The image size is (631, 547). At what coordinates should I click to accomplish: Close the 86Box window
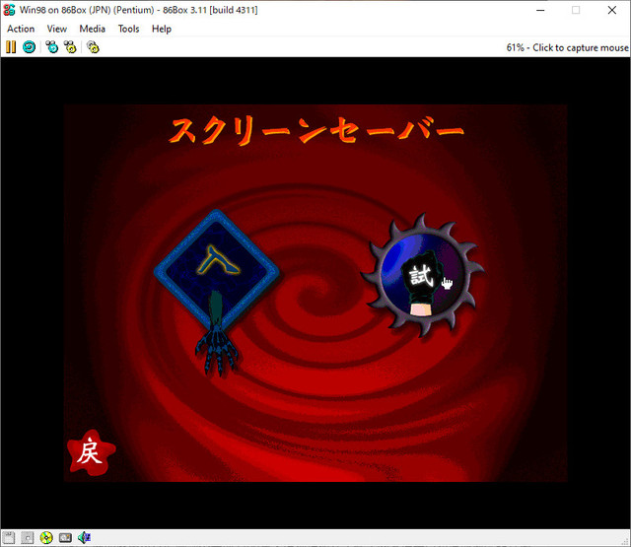coord(612,10)
